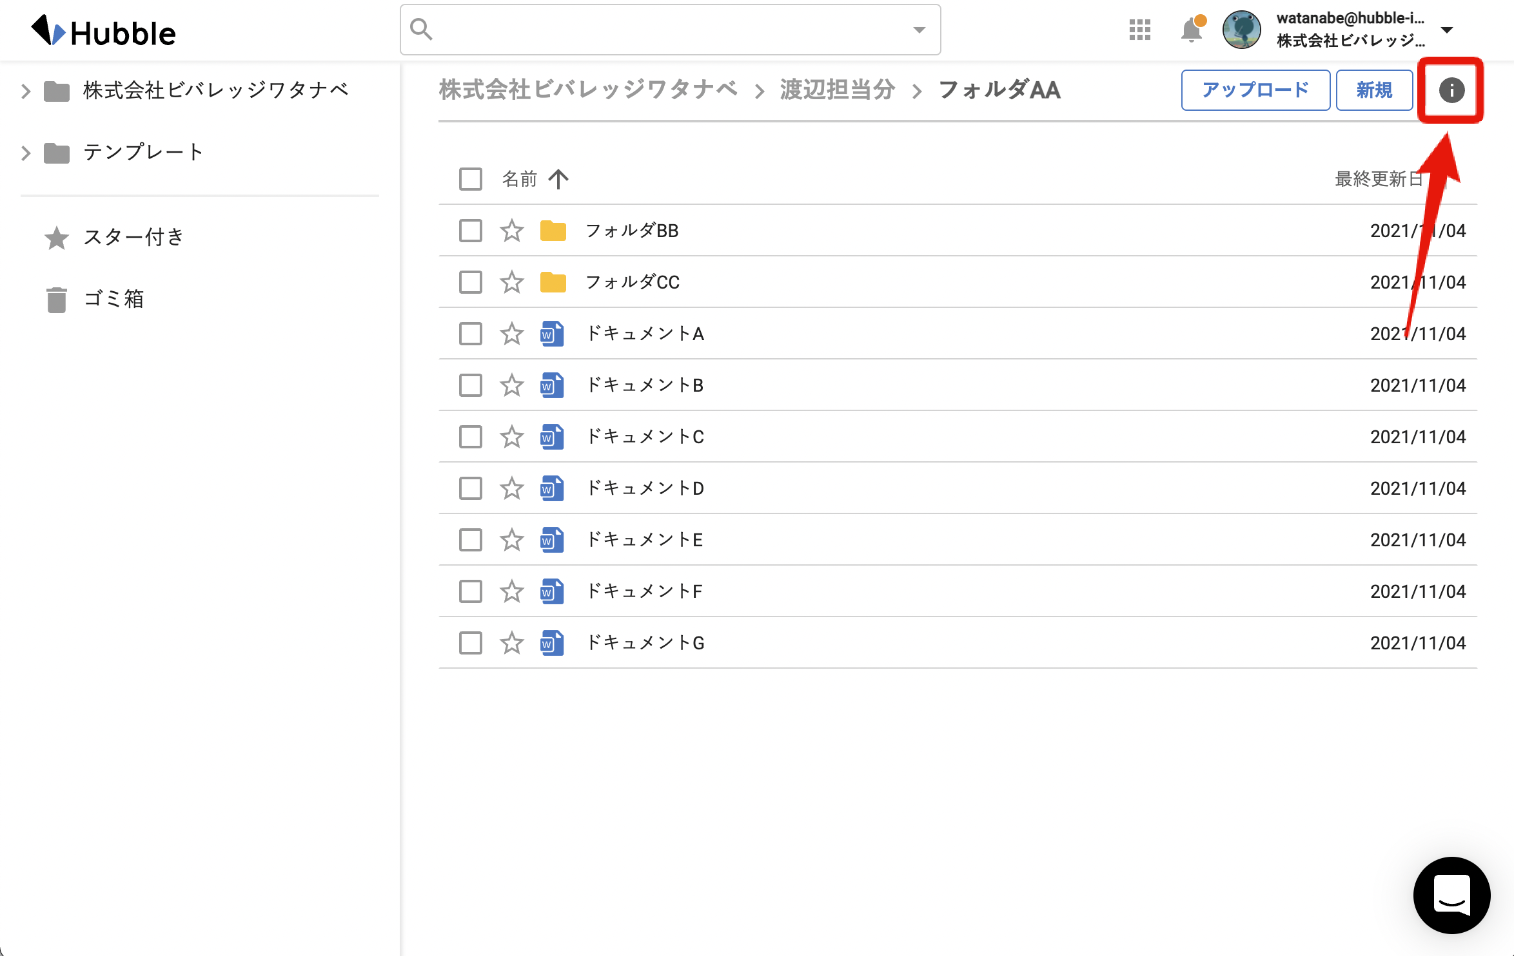This screenshot has width=1514, height=956.
Task: Open account menu dropdown arrow
Action: point(1446,30)
